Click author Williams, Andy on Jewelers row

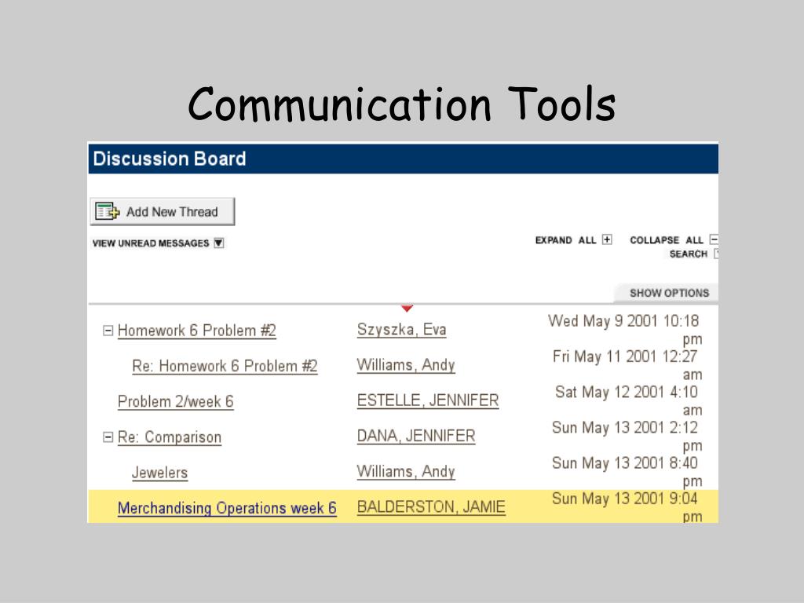[406, 471]
